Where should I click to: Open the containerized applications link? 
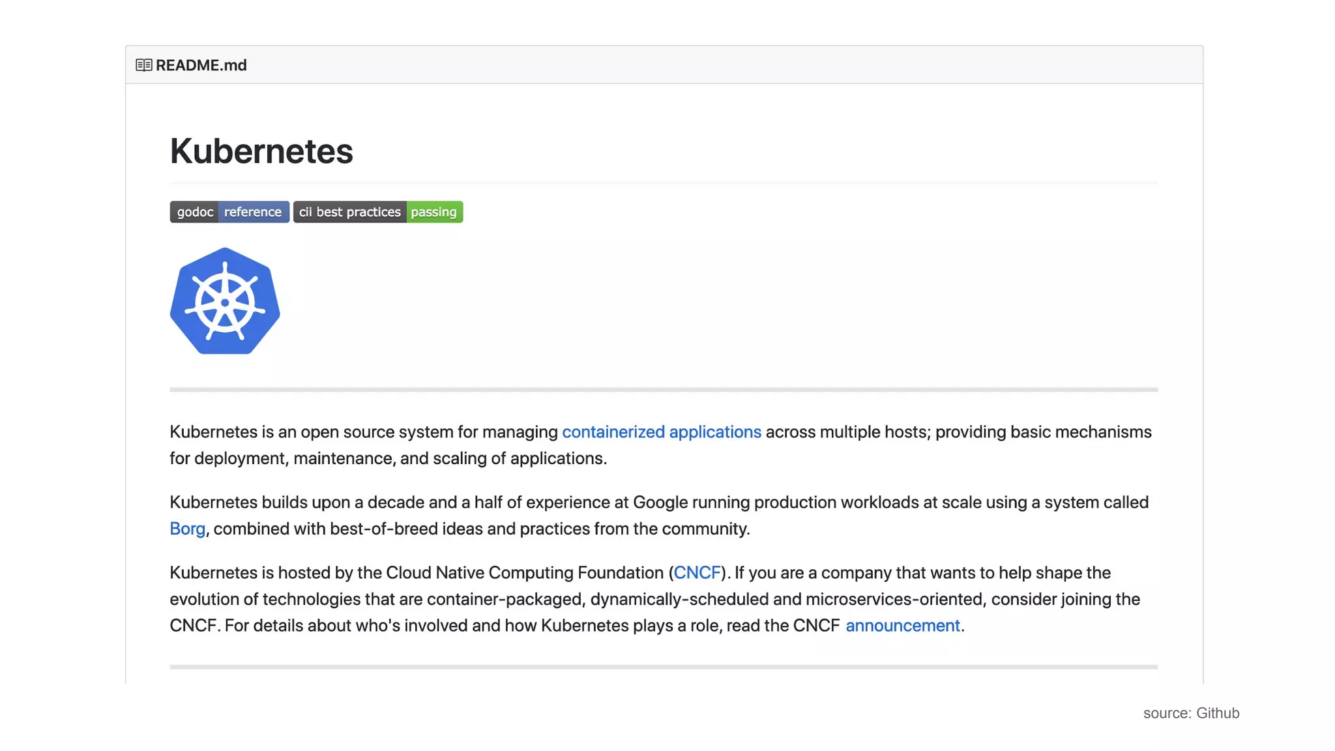(x=661, y=432)
